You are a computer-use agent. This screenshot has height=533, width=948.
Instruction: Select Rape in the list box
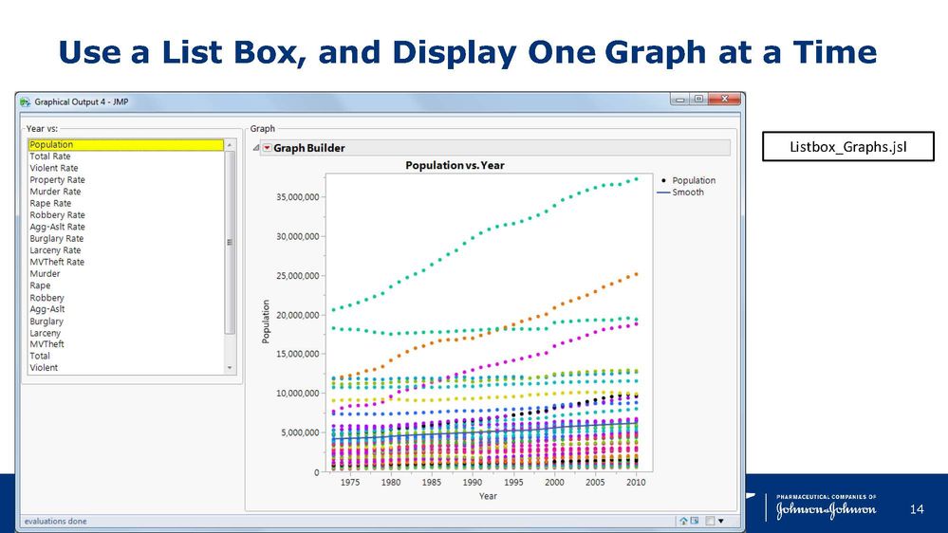point(126,285)
